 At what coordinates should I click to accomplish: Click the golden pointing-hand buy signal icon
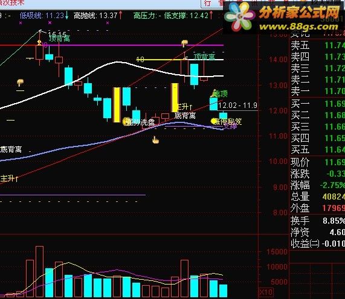[x=155, y=140]
